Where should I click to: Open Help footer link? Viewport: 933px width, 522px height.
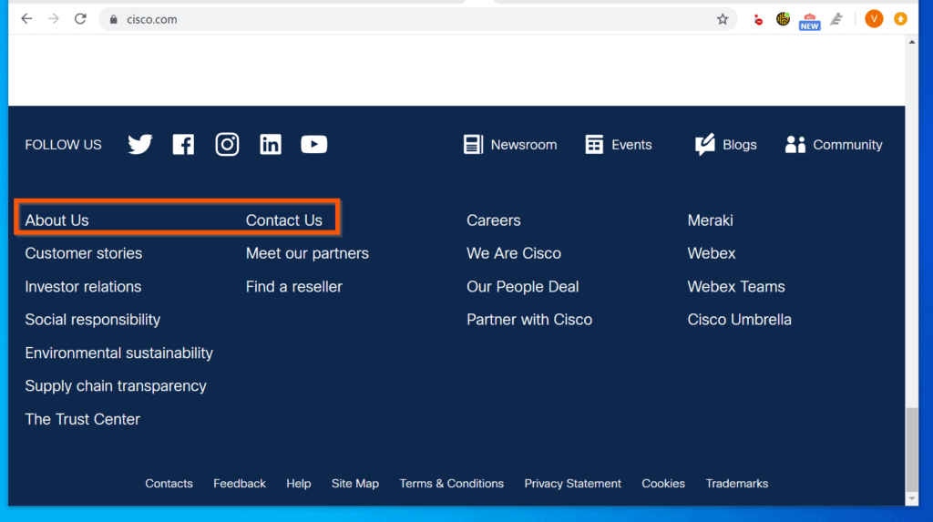(x=298, y=484)
